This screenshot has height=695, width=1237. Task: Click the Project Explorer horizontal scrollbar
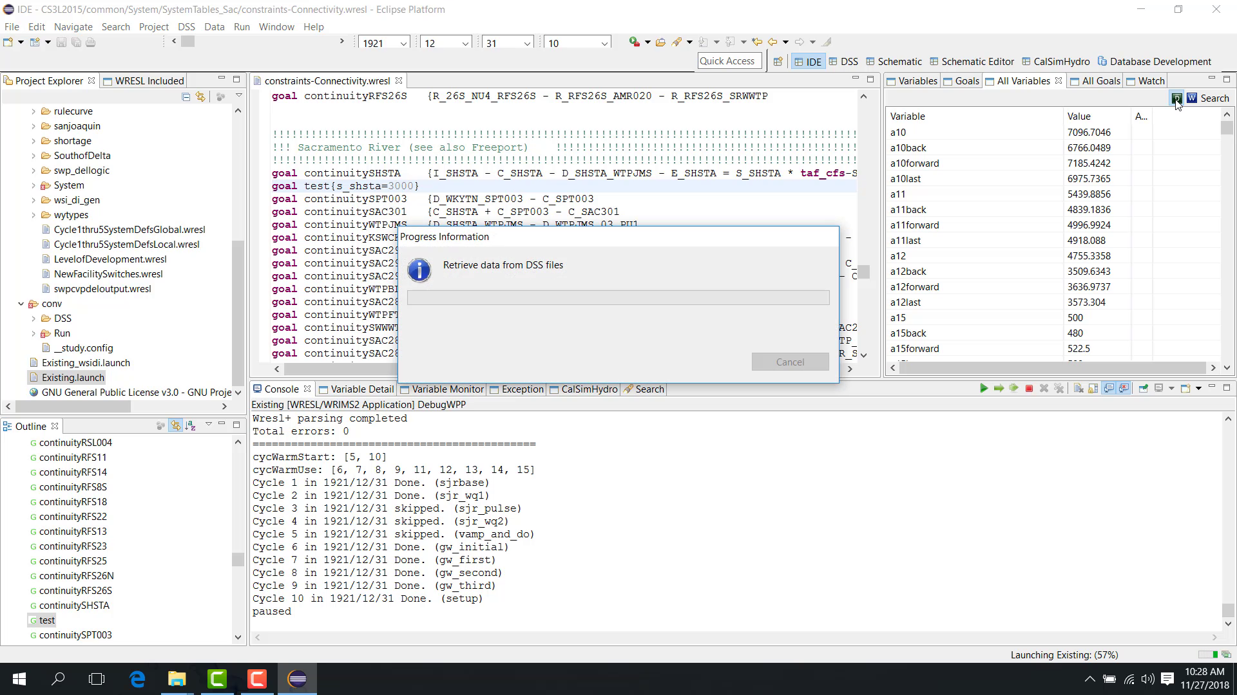pyautogui.click(x=72, y=407)
